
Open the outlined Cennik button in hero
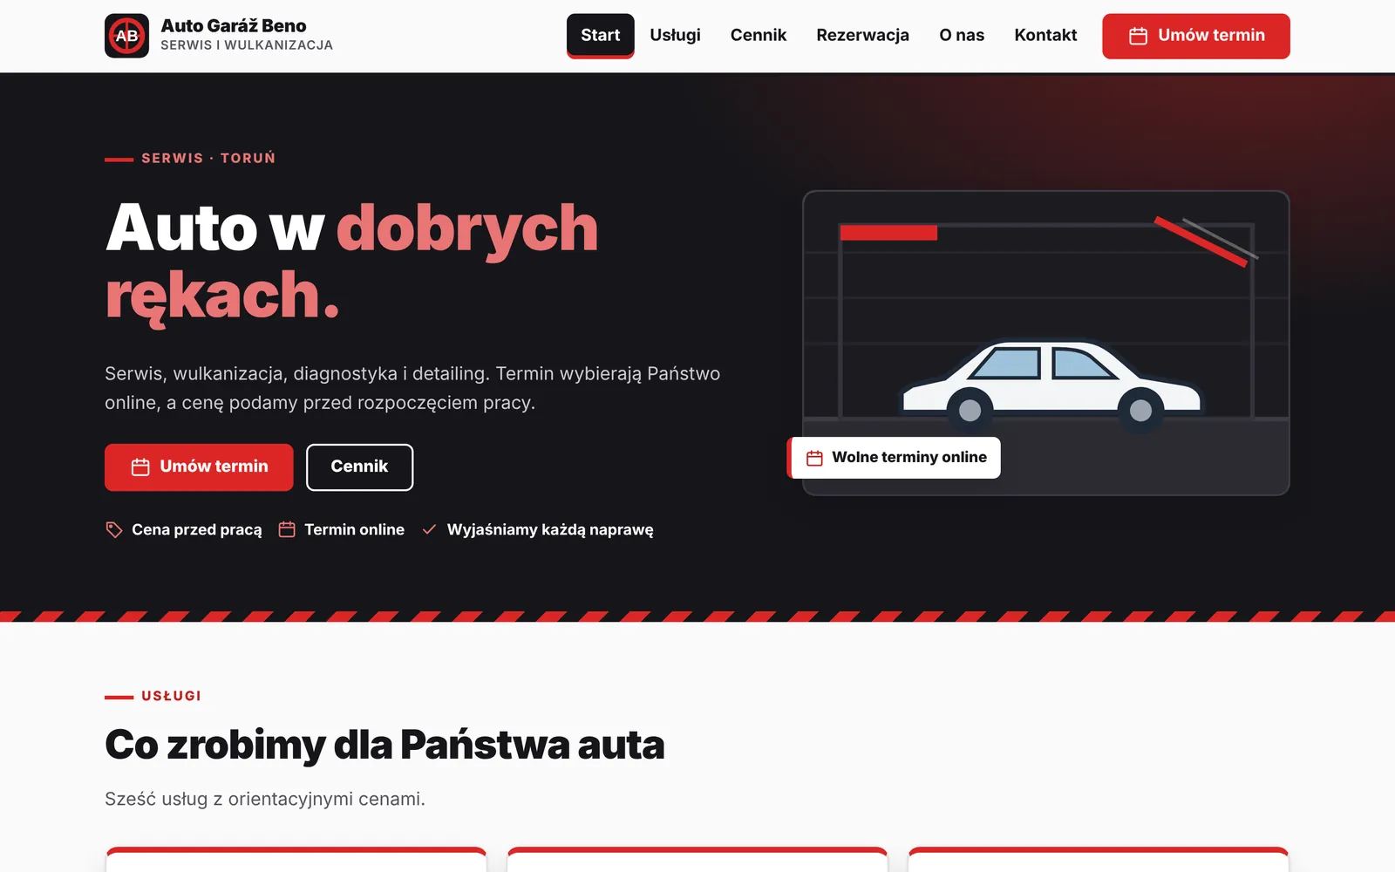point(359,467)
